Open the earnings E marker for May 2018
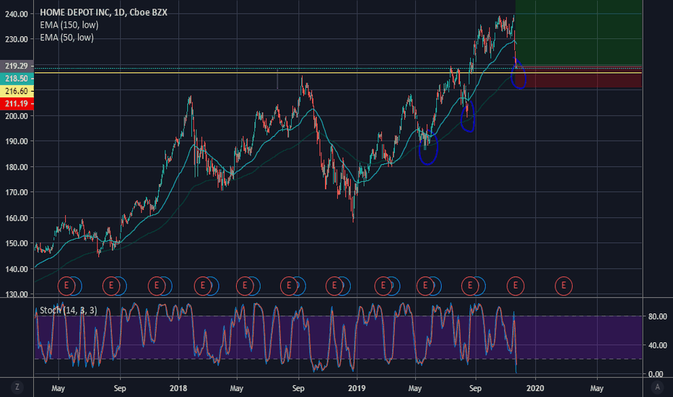673x397 pixels. 245,285
